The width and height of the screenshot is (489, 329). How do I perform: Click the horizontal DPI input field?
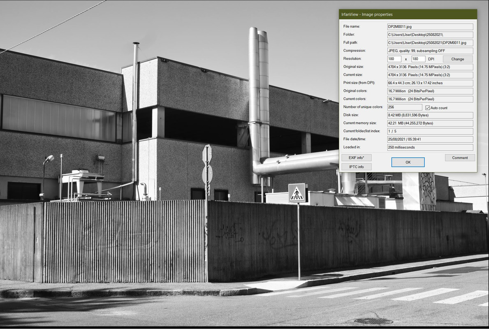394,59
